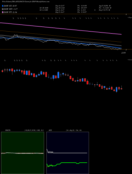Image resolution: width=132 pixels, height=174 pixels.
Task: Click the MACD: panel heading
Action: point(8,130)
